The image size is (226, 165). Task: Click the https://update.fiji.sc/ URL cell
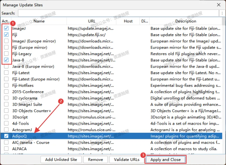pyautogui.click(x=92, y=35)
